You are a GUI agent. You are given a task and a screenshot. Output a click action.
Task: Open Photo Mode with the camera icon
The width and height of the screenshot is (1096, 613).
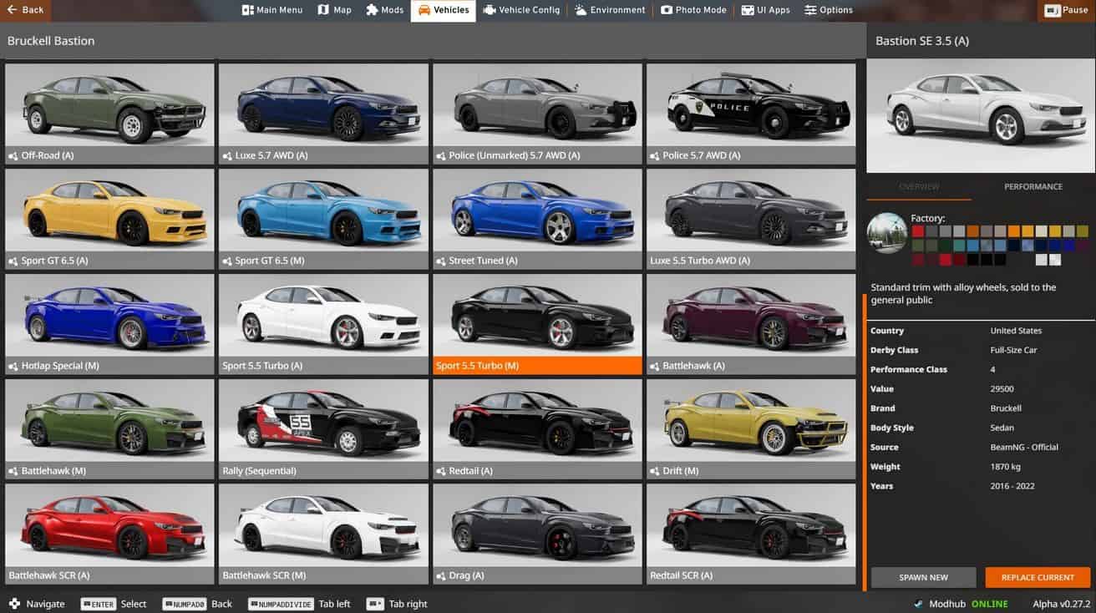[667, 10]
